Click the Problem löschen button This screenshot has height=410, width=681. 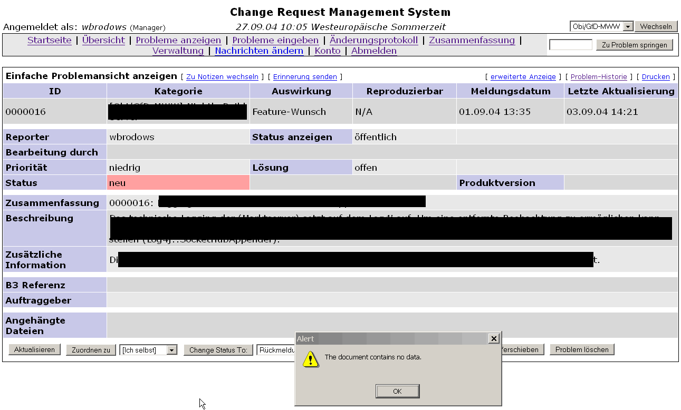coord(582,349)
